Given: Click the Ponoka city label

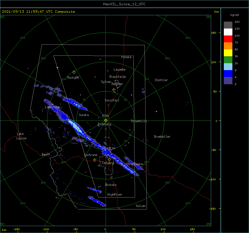Looking at the screenshot, I should [126, 57].
